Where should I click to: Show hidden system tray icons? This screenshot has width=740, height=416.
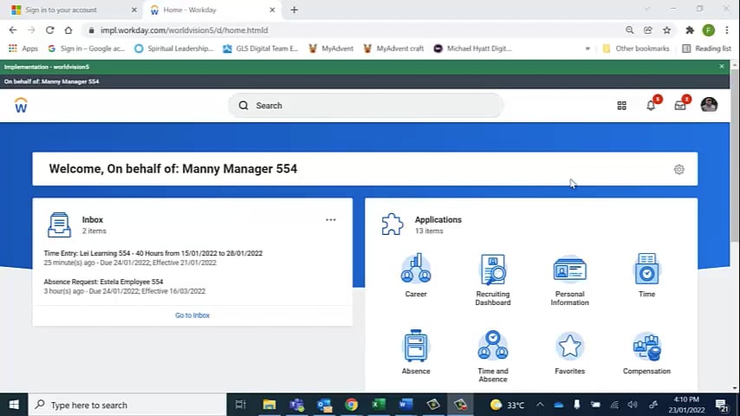(540, 405)
